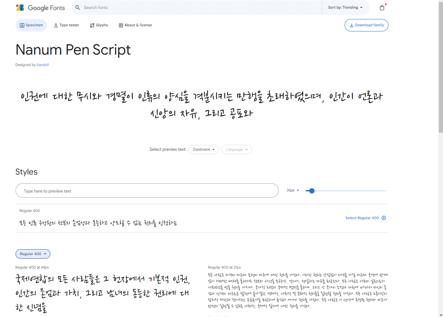
Task: Click the font size slider handle
Action: click(312, 191)
